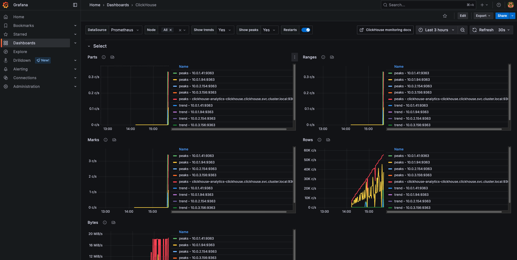Clear the Node selection
Viewport: 517px width, 260px height.
(x=180, y=30)
